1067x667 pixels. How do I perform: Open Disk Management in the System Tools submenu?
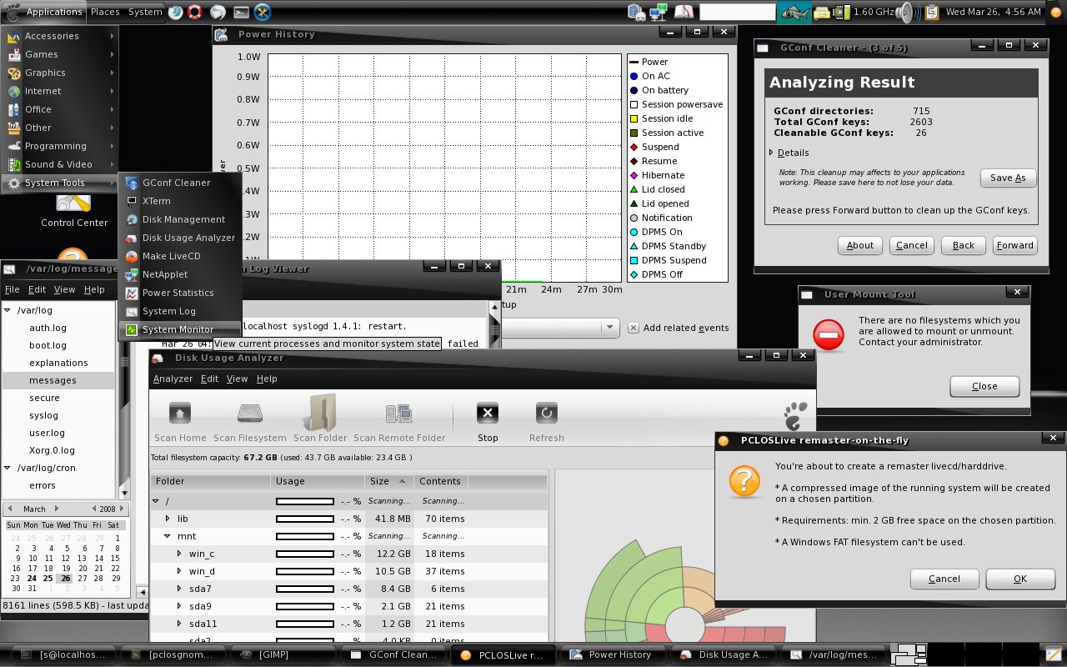[x=180, y=219]
